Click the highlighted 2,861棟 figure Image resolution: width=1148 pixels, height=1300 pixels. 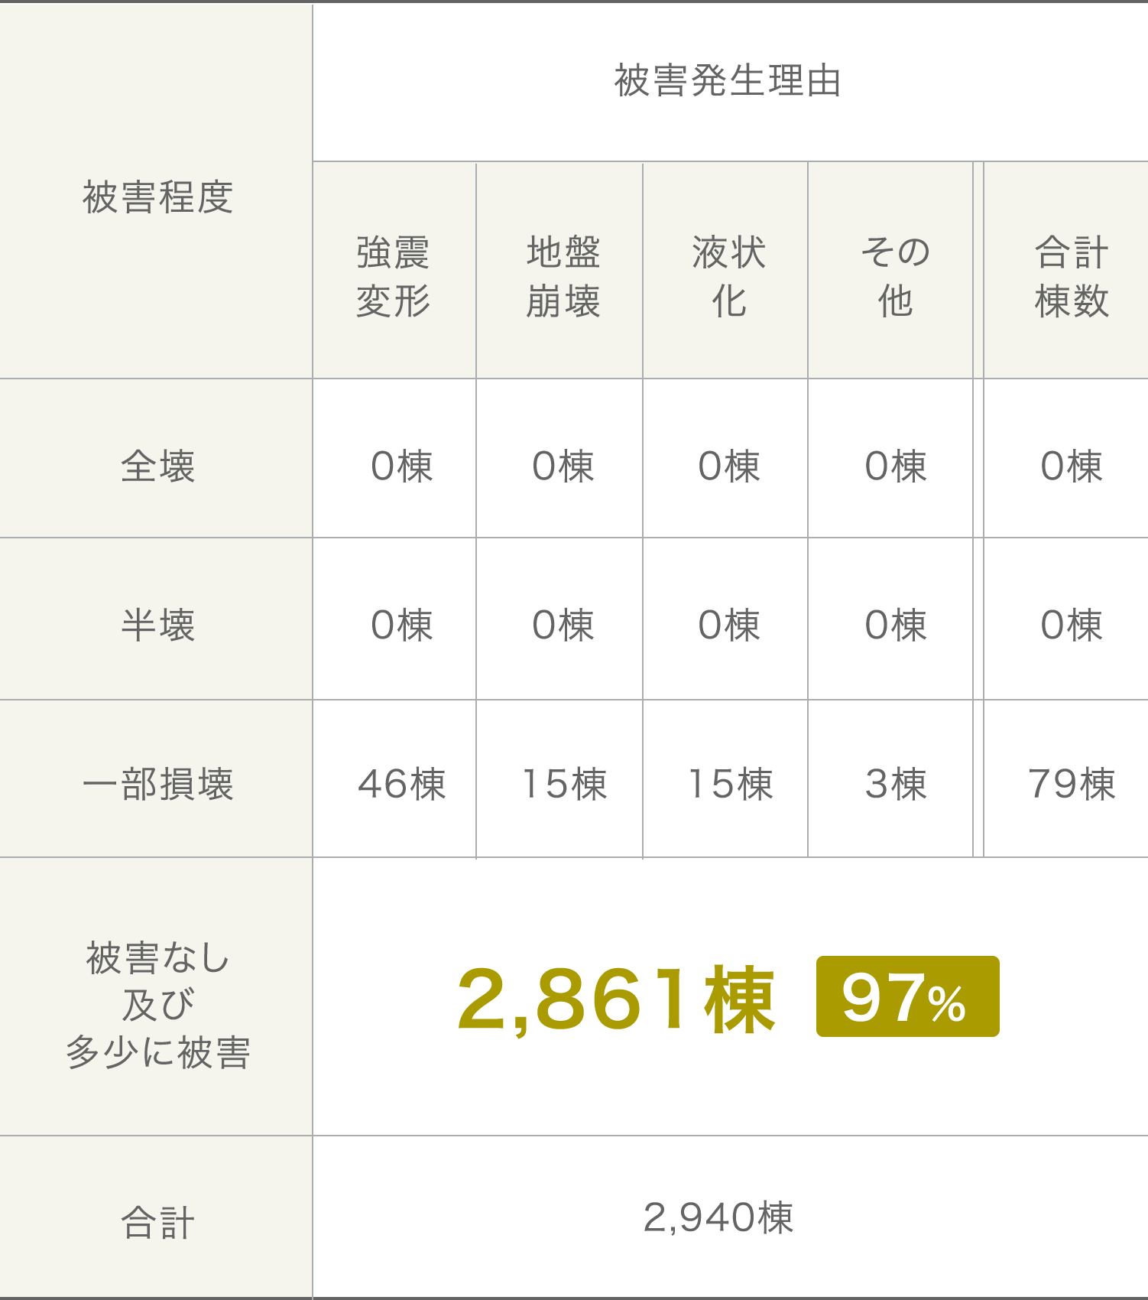pos(616,999)
